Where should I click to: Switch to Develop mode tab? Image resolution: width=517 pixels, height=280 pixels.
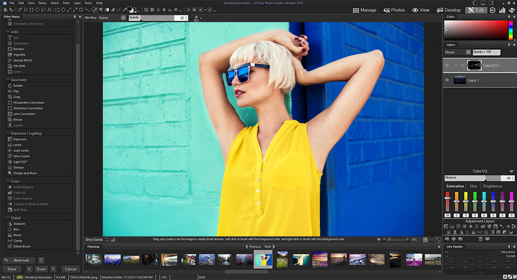pyautogui.click(x=449, y=10)
